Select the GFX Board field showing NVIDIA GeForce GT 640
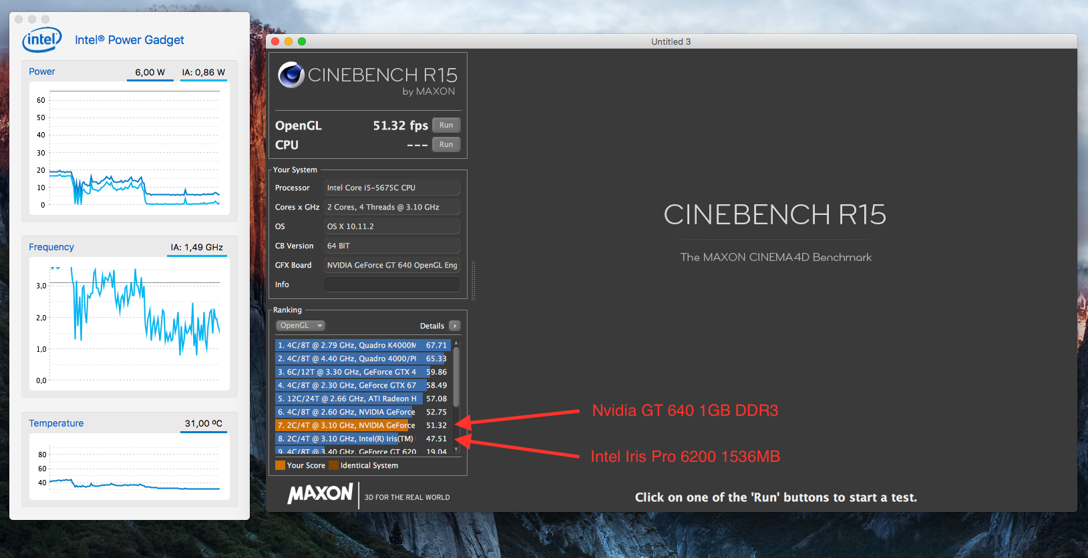The image size is (1088, 558). click(392, 265)
